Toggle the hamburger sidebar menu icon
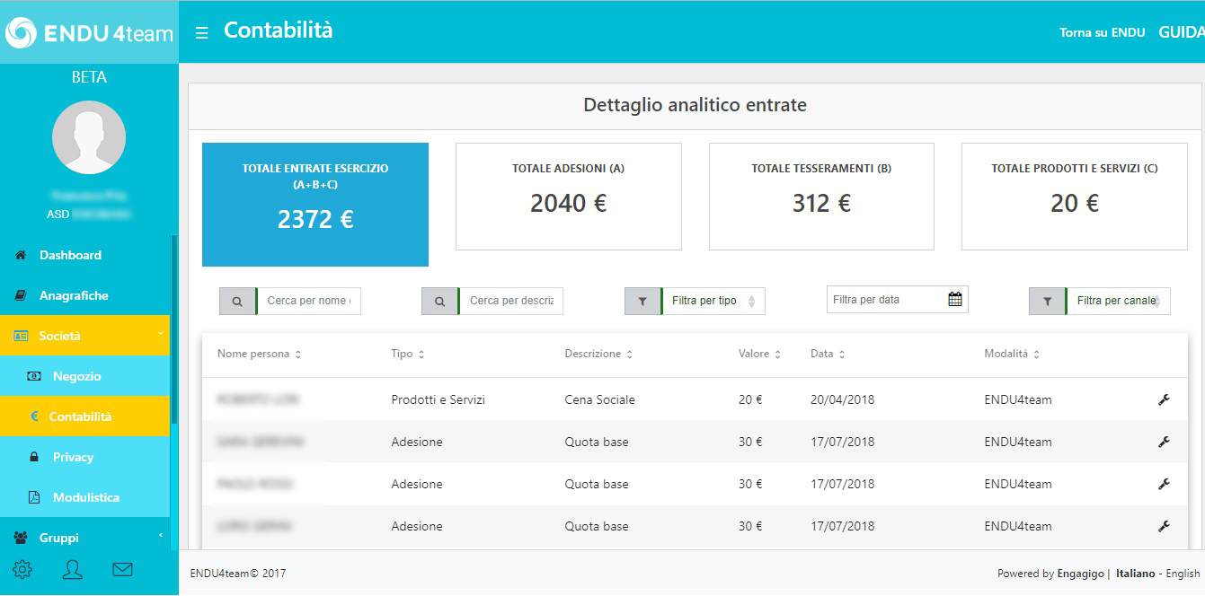The image size is (1205, 596). pyautogui.click(x=202, y=32)
